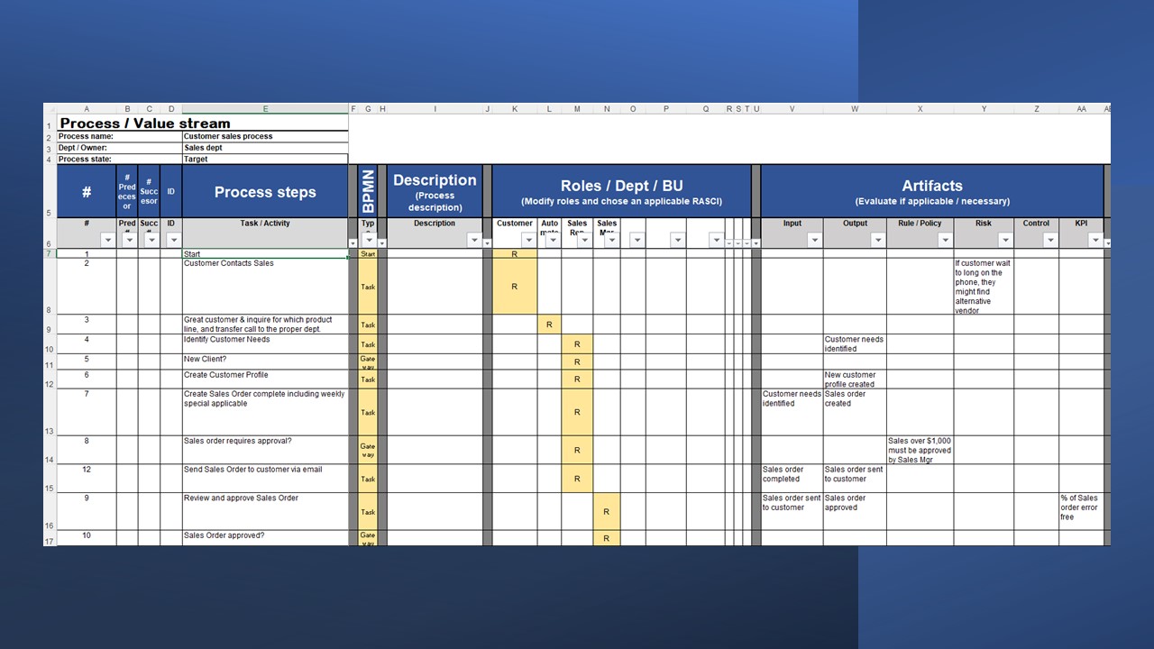Screen dimensions: 1154x649
Task: Open the Output column filter dropdown
Action: point(877,241)
